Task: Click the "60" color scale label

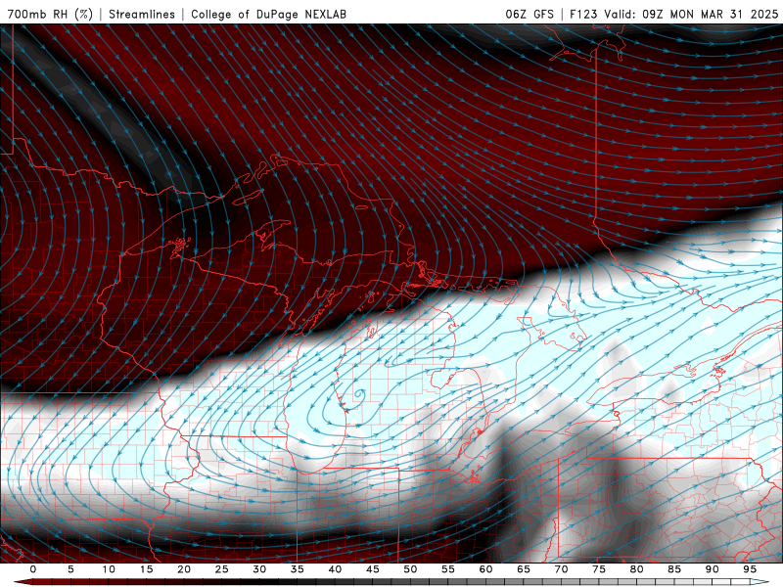Action: coord(485,569)
